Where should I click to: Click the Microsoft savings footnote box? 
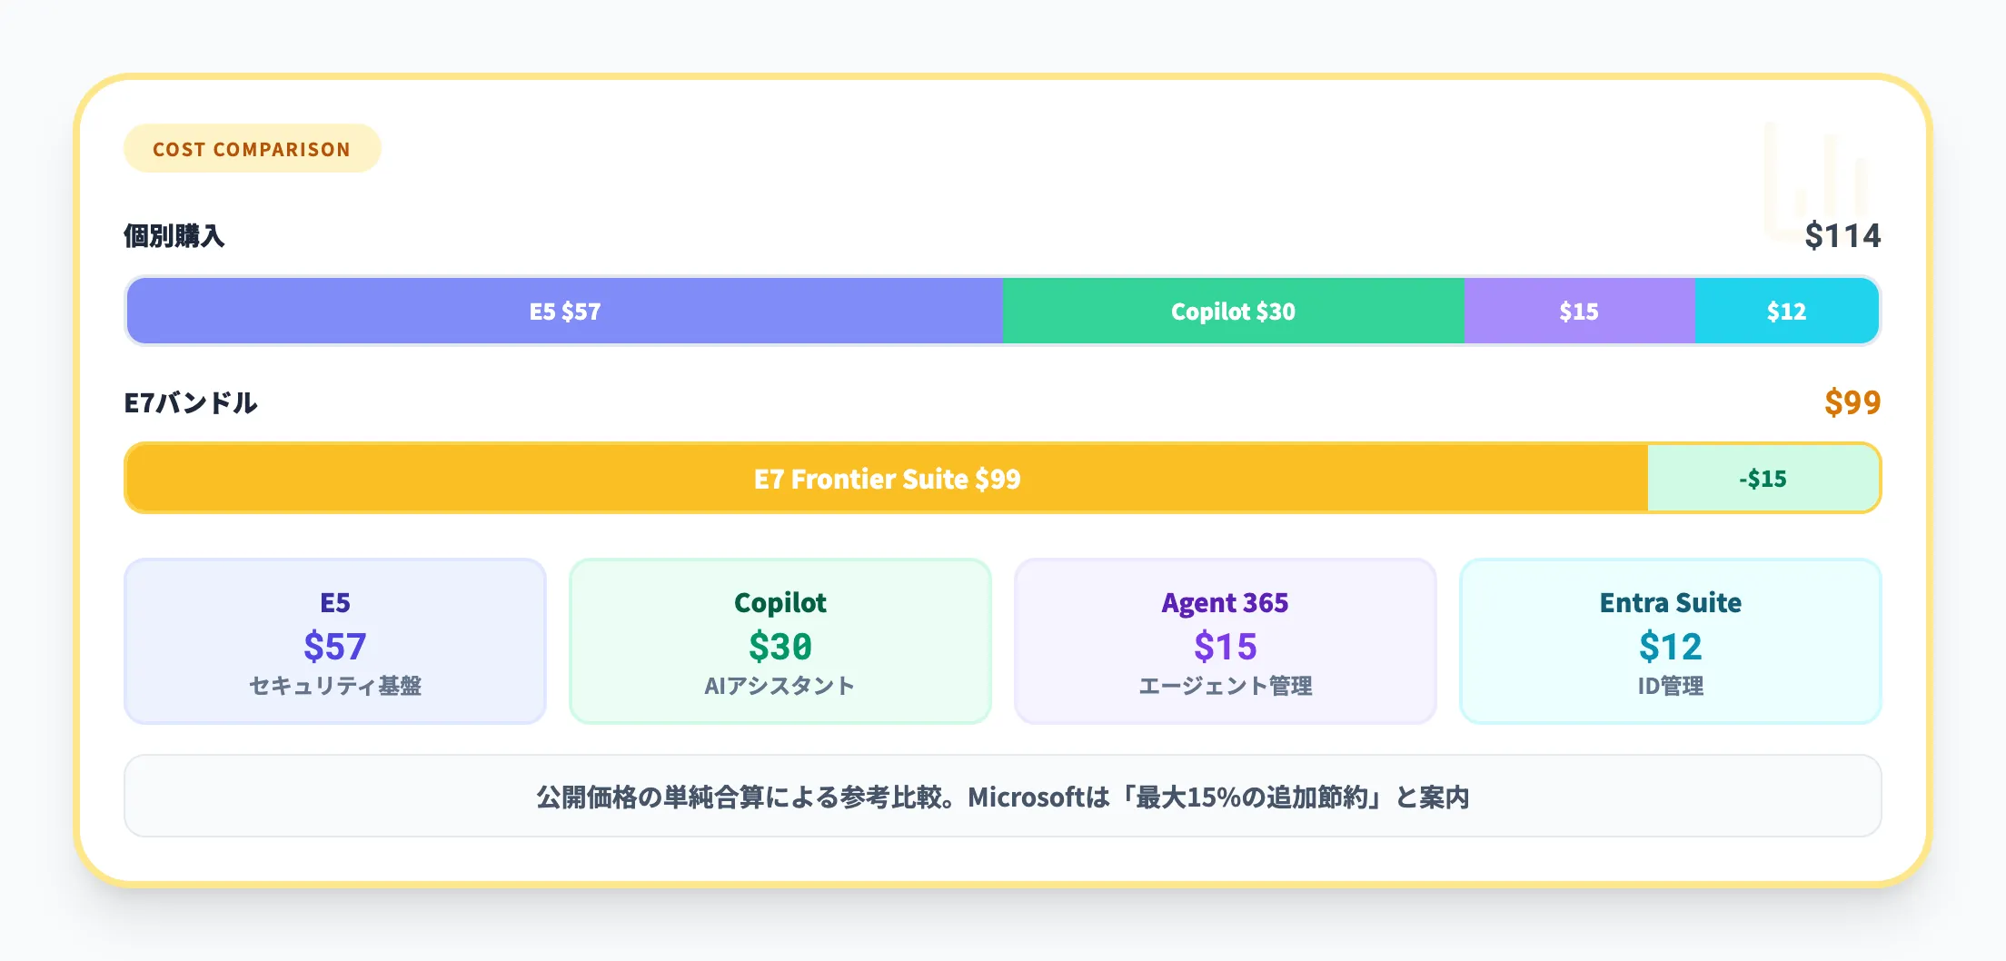pyautogui.click(x=1002, y=797)
